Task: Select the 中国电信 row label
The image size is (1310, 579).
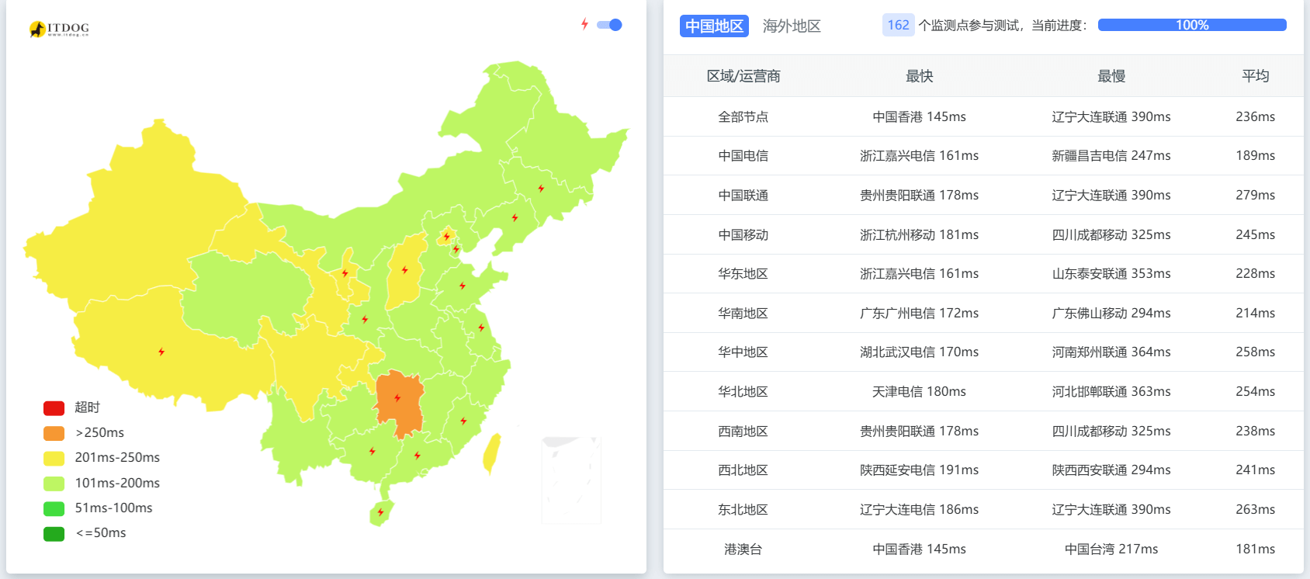Action: pos(743,156)
